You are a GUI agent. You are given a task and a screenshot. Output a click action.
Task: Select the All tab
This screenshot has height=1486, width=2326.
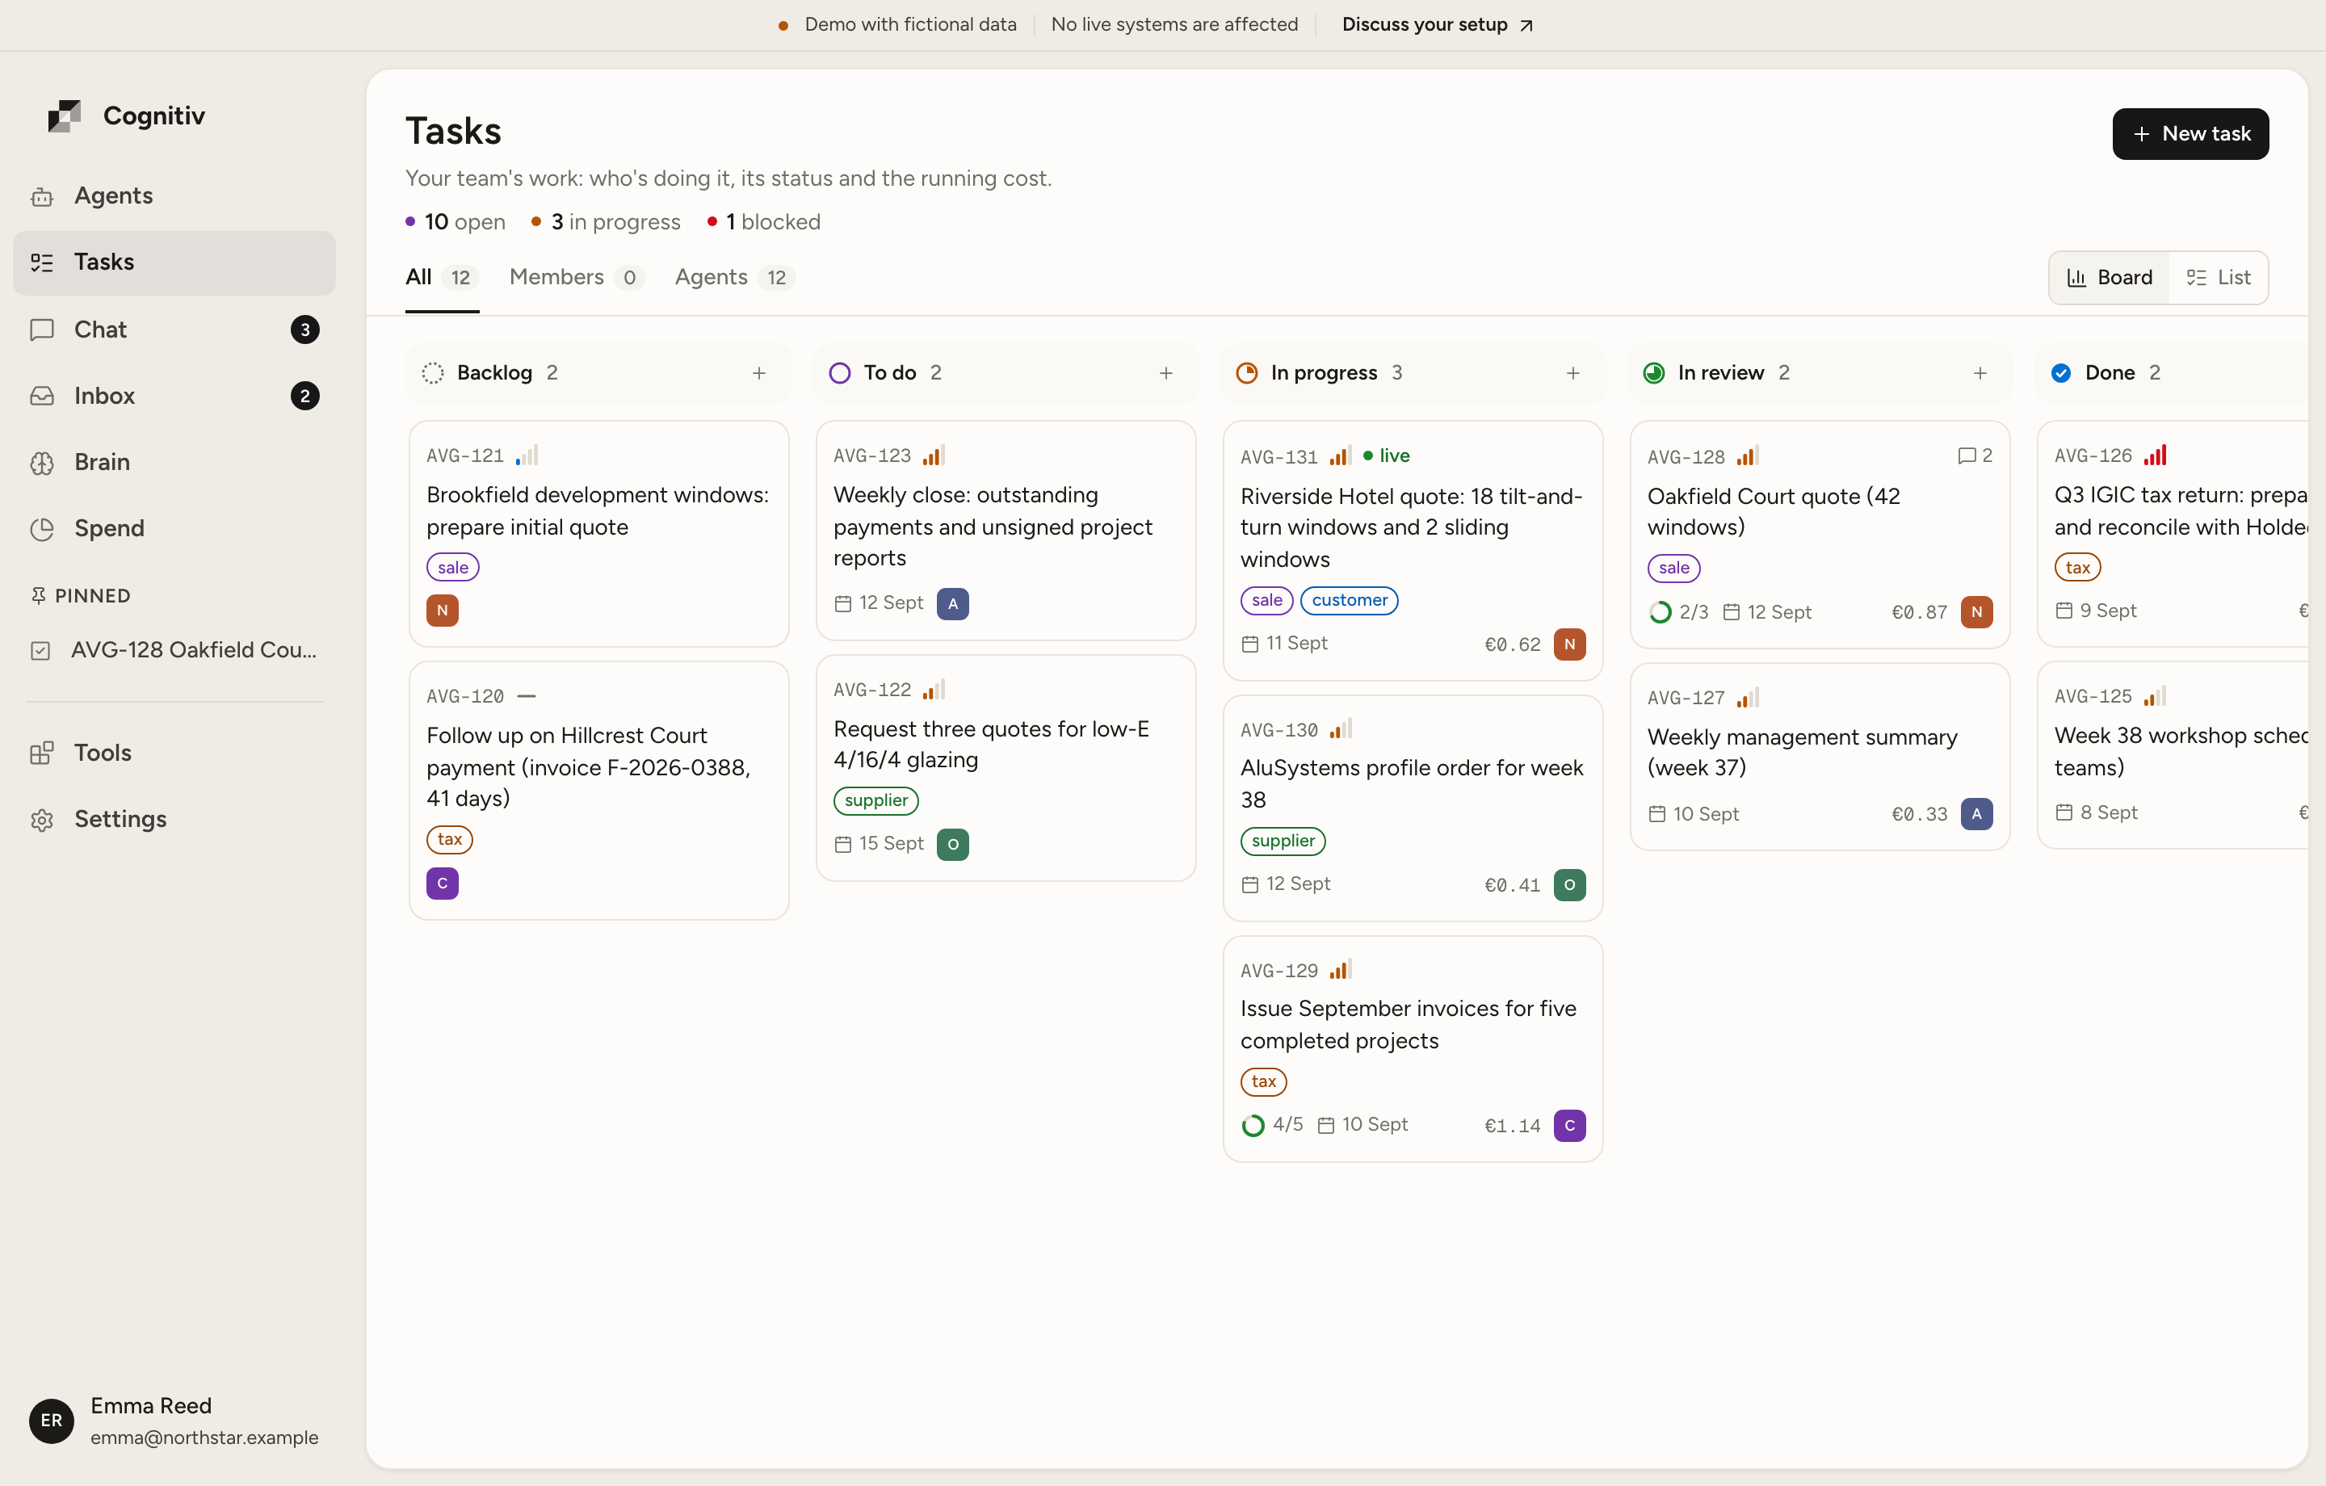click(x=442, y=277)
